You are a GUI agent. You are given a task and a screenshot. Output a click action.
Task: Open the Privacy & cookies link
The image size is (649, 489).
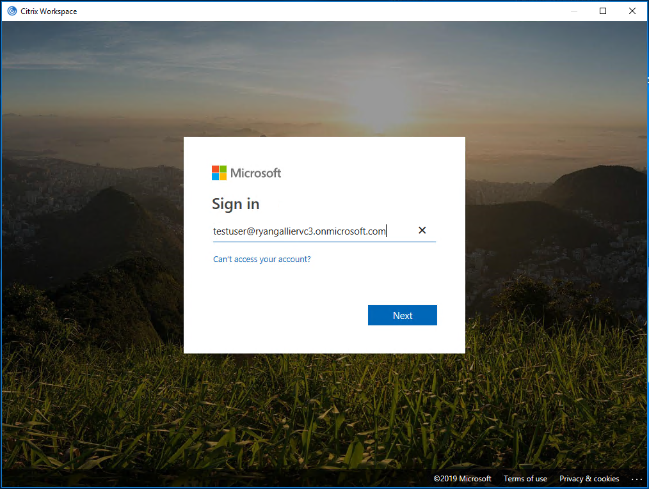[x=589, y=479]
